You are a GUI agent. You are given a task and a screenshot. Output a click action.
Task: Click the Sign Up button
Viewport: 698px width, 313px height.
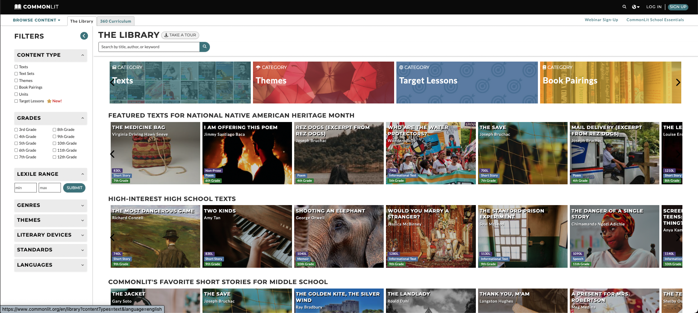tap(678, 7)
